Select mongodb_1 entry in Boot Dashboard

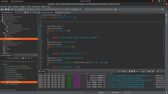pyautogui.click(x=12, y=80)
